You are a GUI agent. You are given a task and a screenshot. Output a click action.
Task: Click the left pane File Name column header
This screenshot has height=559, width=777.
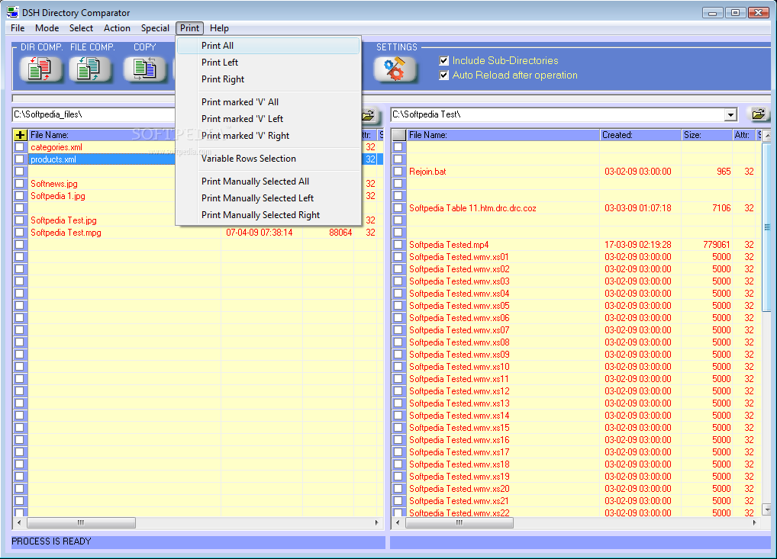(x=102, y=135)
